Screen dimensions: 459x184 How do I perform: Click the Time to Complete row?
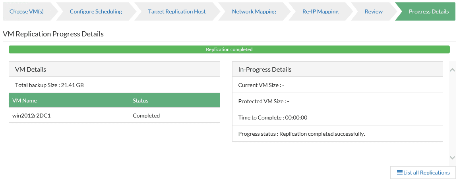click(x=273, y=118)
